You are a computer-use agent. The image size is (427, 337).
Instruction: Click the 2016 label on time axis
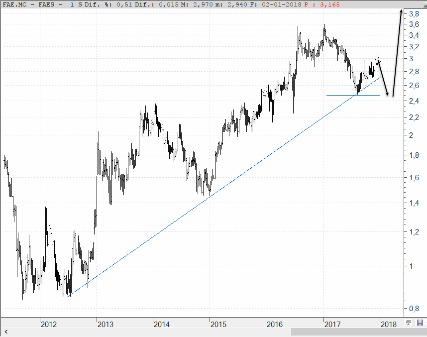coord(275,325)
